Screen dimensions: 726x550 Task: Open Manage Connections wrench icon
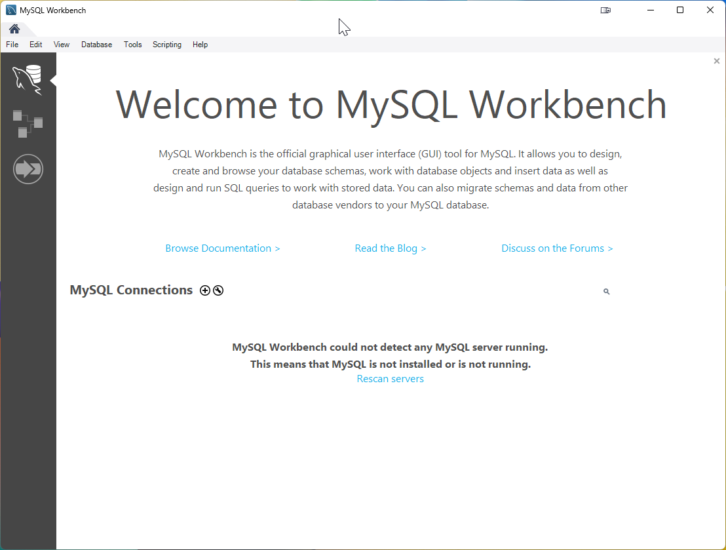(218, 290)
